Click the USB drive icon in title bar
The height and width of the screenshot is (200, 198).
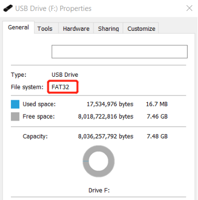coord(8,8)
